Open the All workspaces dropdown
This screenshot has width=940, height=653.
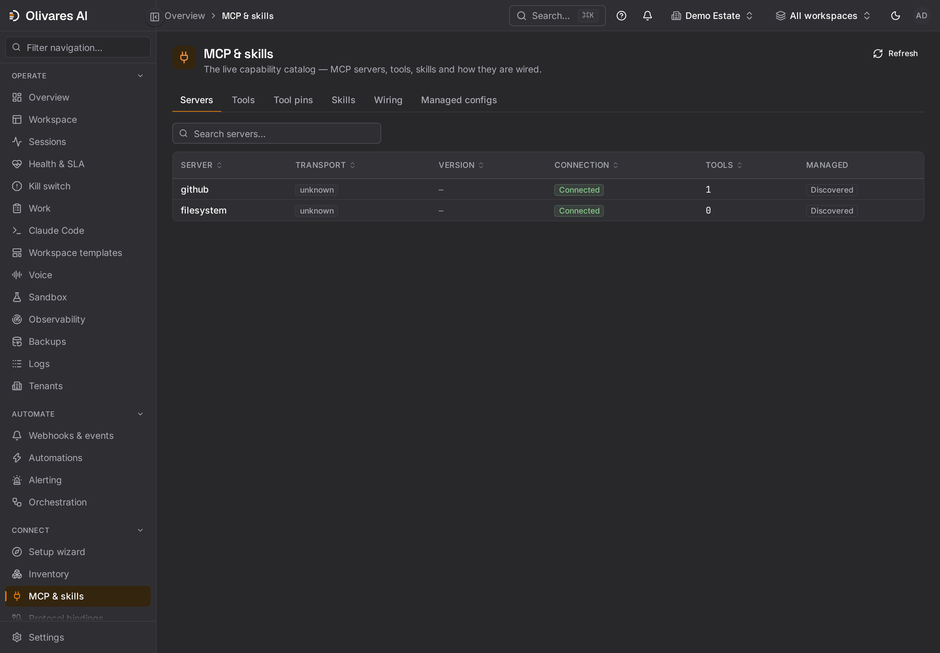pos(823,16)
